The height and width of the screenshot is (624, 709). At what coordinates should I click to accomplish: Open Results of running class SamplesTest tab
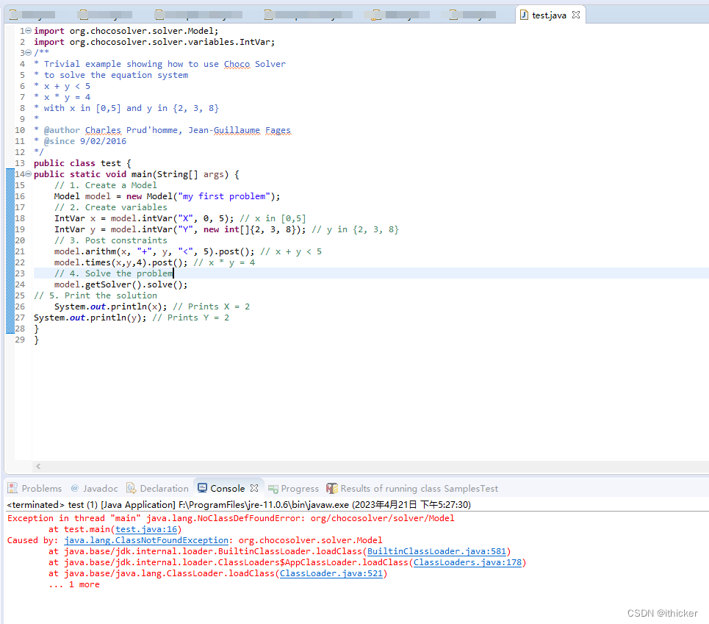(x=412, y=488)
